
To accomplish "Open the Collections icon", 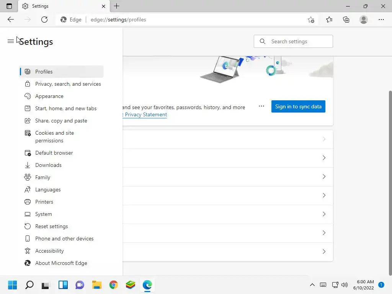I will point(346,20).
